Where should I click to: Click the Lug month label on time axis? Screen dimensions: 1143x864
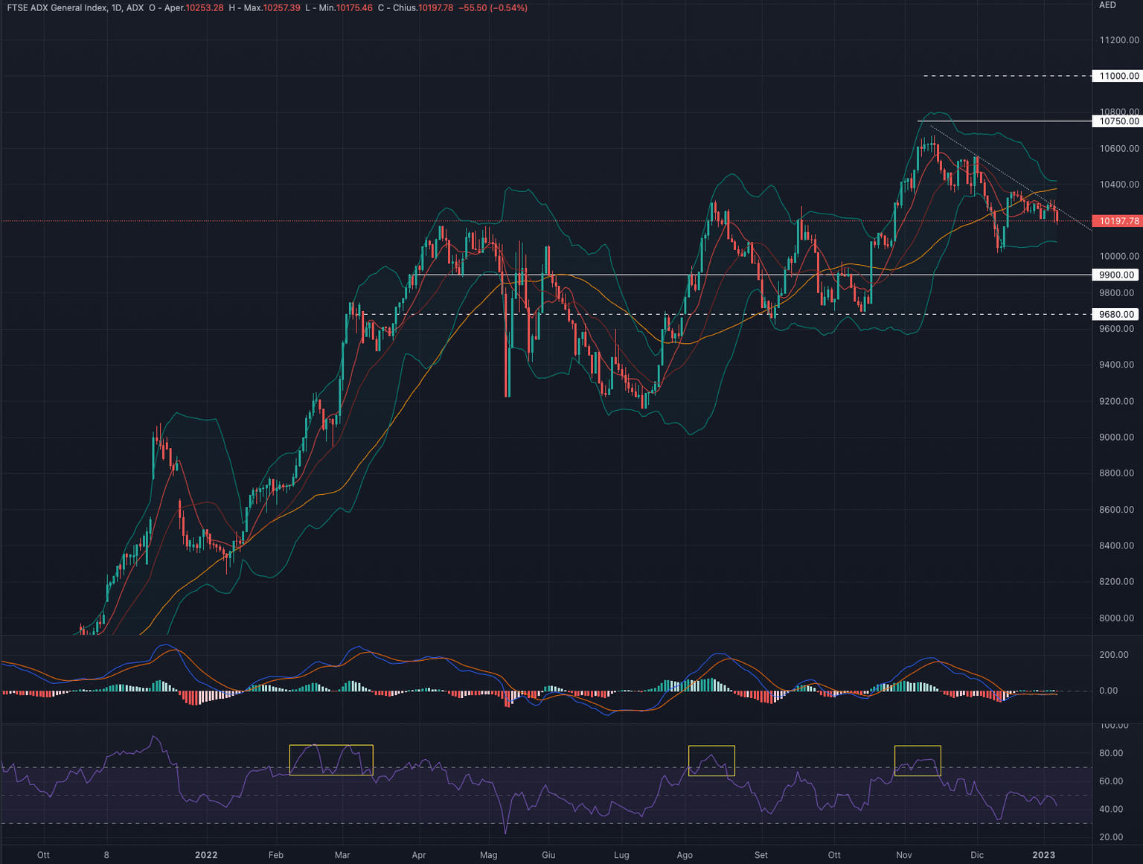tap(621, 855)
